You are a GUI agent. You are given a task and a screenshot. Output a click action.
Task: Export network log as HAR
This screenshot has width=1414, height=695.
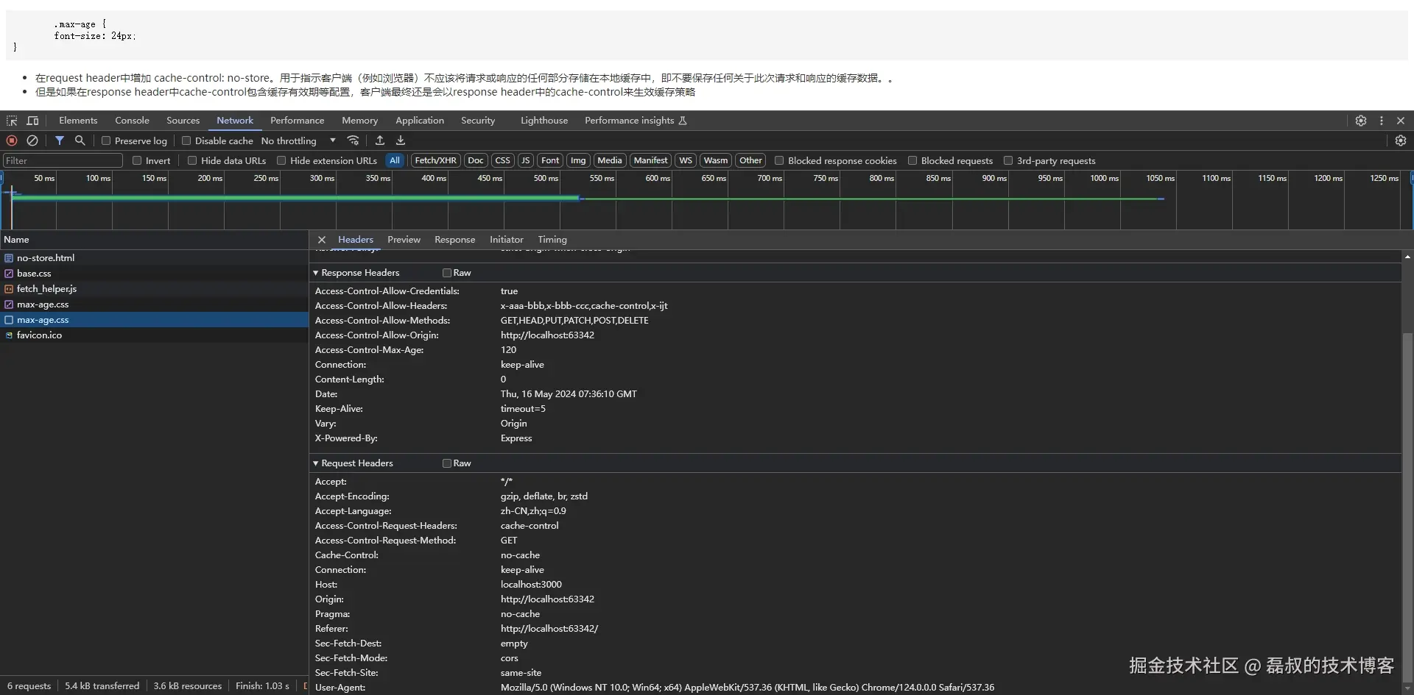tap(400, 140)
